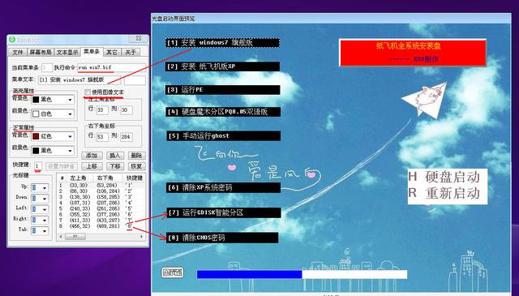The image size is (519, 296).
Task: Expand the Tab cursor key dropdown
Action: (x=40, y=230)
